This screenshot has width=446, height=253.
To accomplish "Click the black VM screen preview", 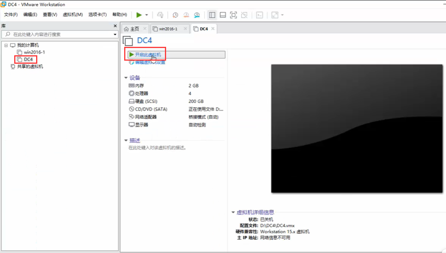I will pyautogui.click(x=357, y=128).
